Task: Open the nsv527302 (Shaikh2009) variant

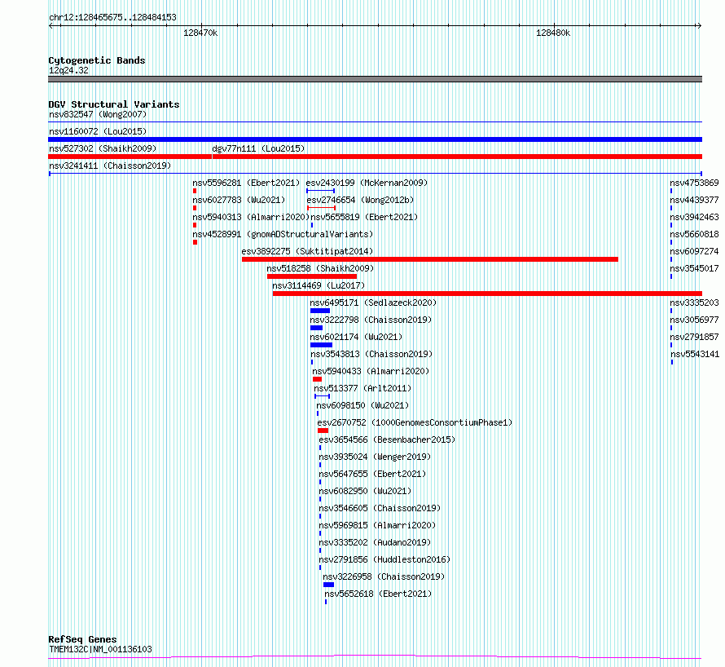Action: 103,148
